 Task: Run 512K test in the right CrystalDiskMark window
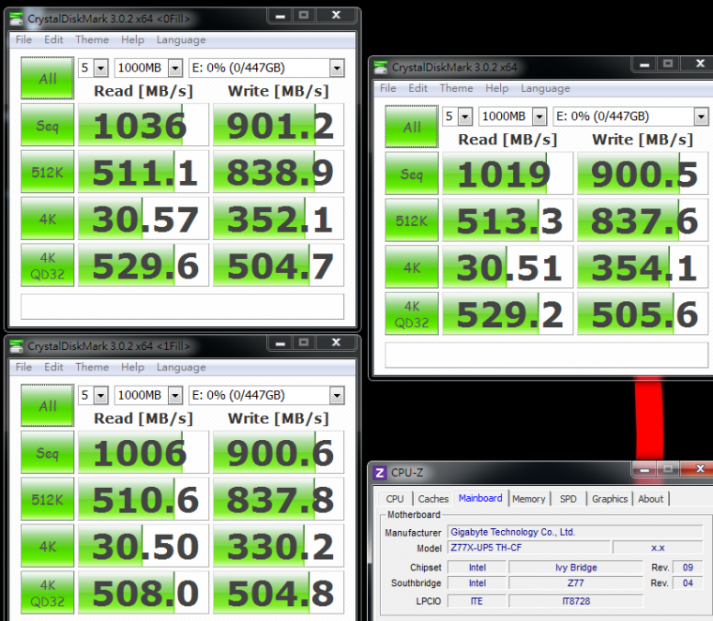[412, 220]
